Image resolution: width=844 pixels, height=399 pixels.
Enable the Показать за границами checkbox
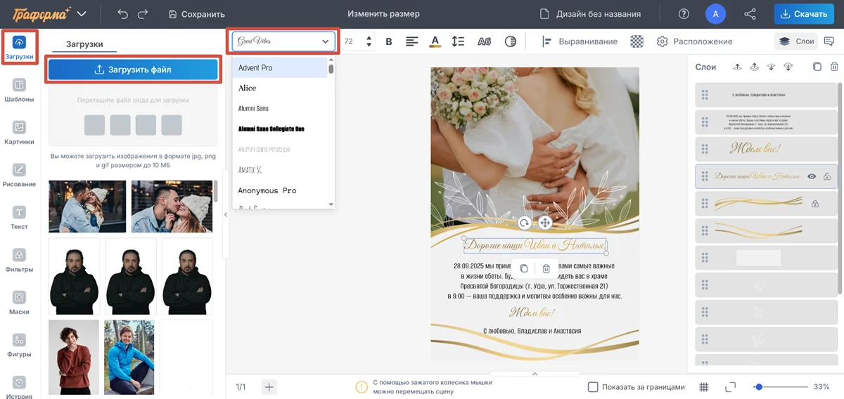[x=593, y=387]
